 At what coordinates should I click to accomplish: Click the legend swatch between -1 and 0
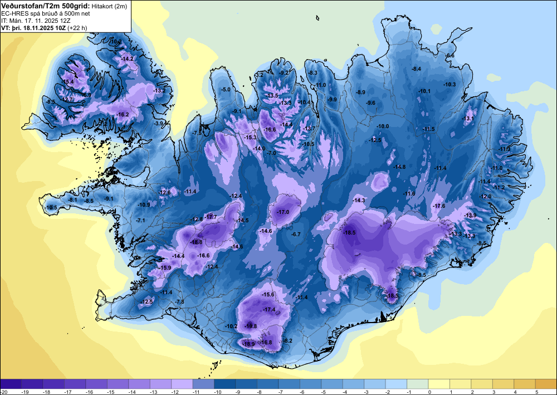417,384
